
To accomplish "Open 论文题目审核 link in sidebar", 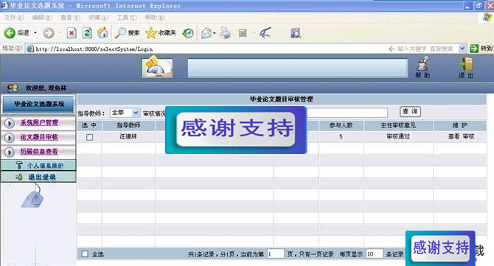I will point(39,137).
